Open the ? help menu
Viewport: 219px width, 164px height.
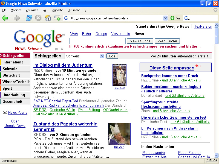85,10
